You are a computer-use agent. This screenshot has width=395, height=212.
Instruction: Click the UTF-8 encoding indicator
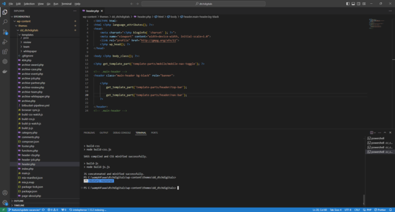click(348, 210)
